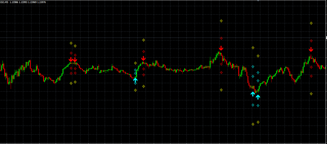Click red marker directly above rightmost sell arrow
This screenshot has width=327, height=144.
(x=311, y=41)
